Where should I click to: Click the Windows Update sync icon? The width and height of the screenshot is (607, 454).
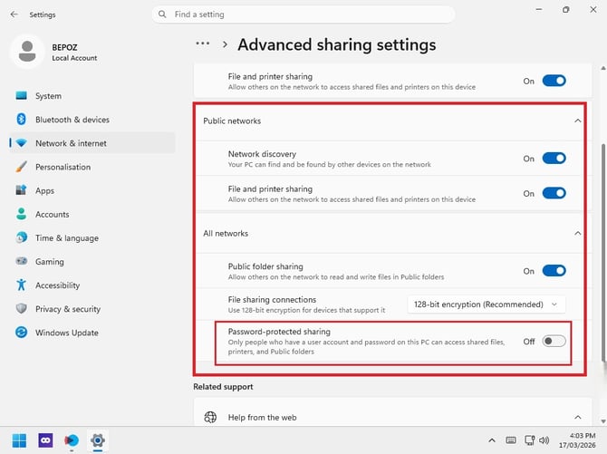[22, 333]
